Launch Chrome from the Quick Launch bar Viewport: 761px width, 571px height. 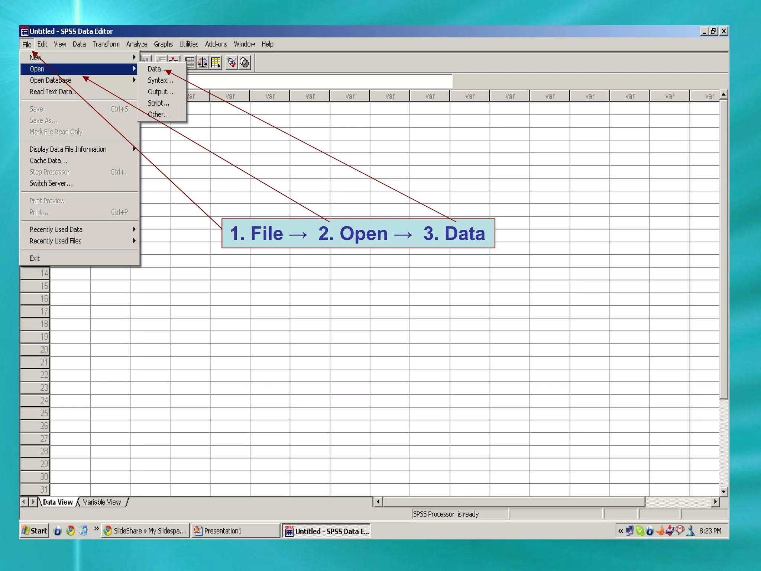pyautogui.click(x=70, y=530)
